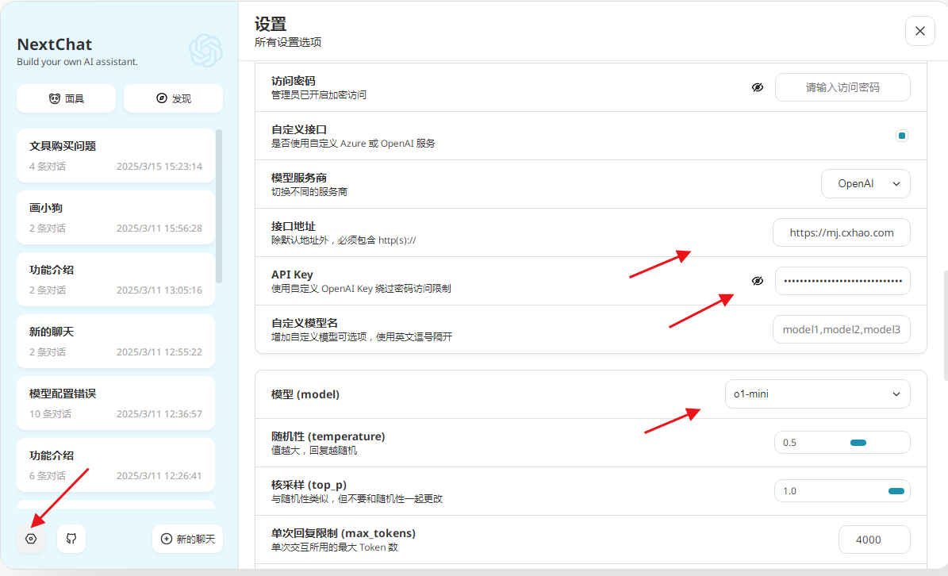The width and height of the screenshot is (948, 576).
Task: Click the access password input field
Action: pos(842,87)
